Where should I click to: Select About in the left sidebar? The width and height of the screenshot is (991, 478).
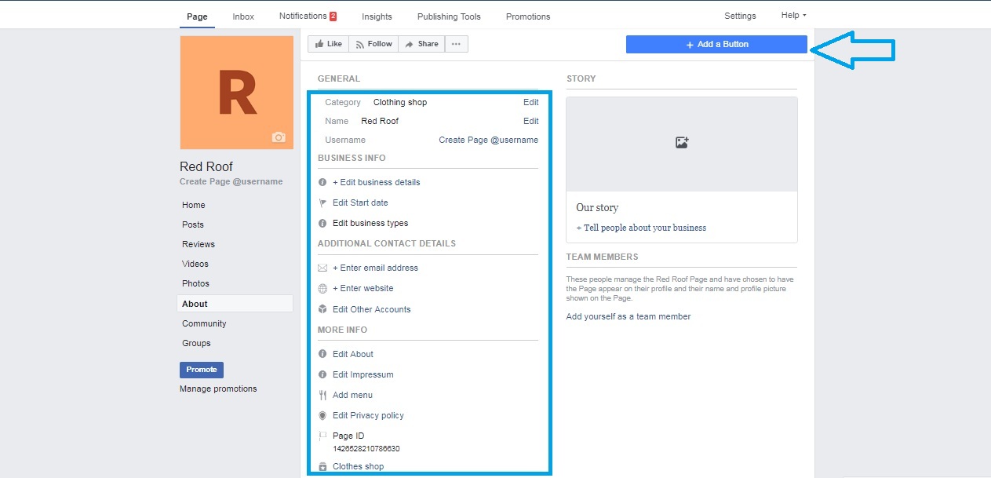coord(235,304)
